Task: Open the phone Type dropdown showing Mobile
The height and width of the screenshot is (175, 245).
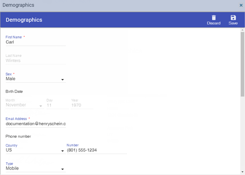Action: point(35,168)
